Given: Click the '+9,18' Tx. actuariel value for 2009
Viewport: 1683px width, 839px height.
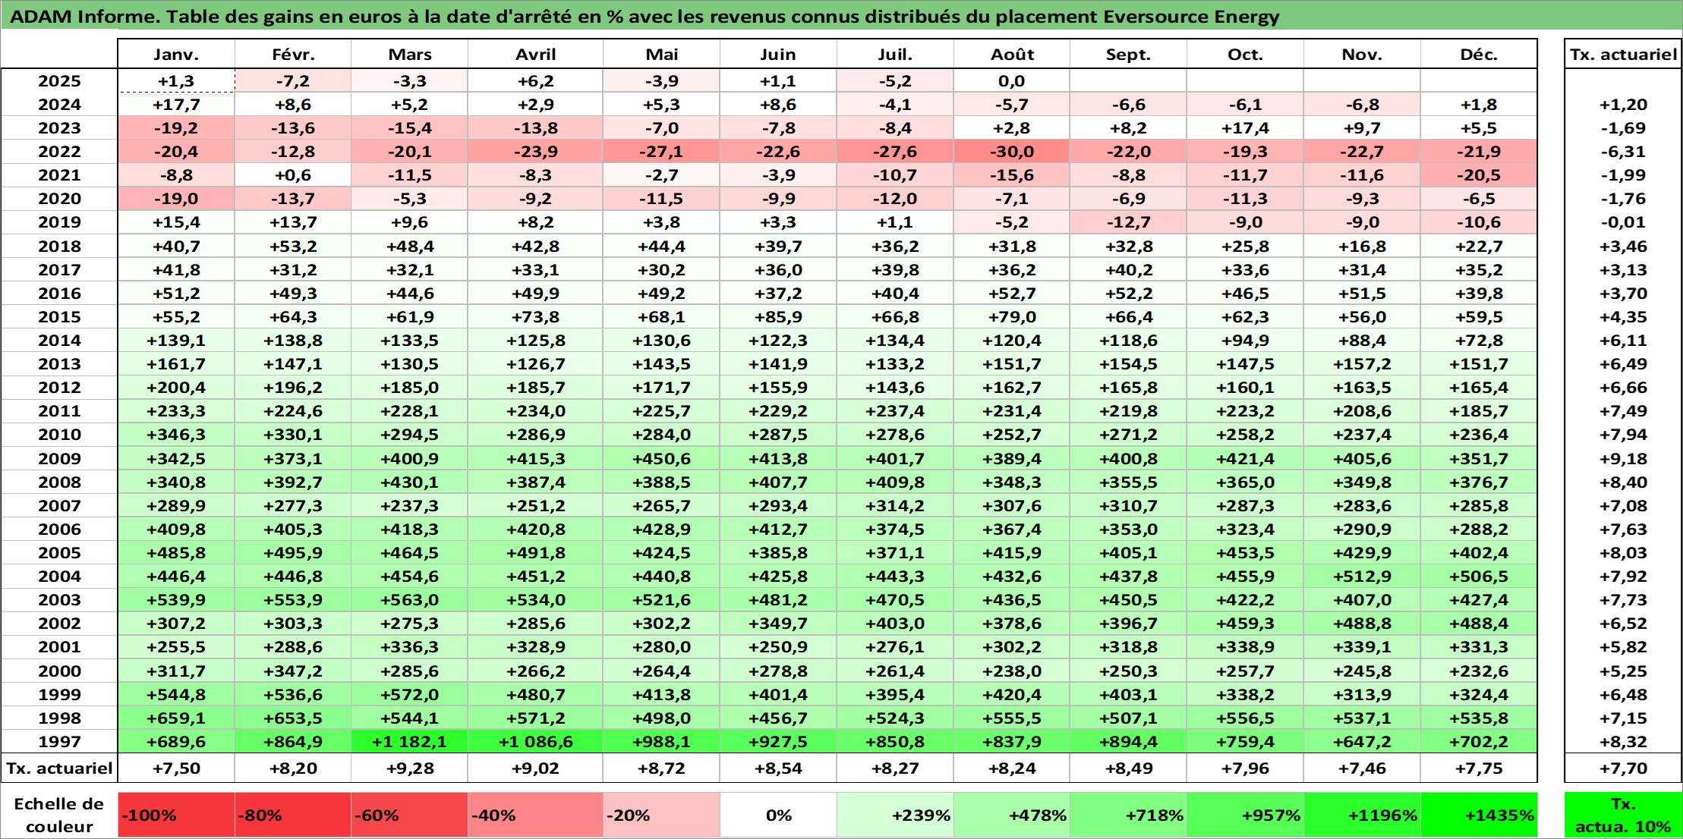Looking at the screenshot, I should pos(1623,459).
